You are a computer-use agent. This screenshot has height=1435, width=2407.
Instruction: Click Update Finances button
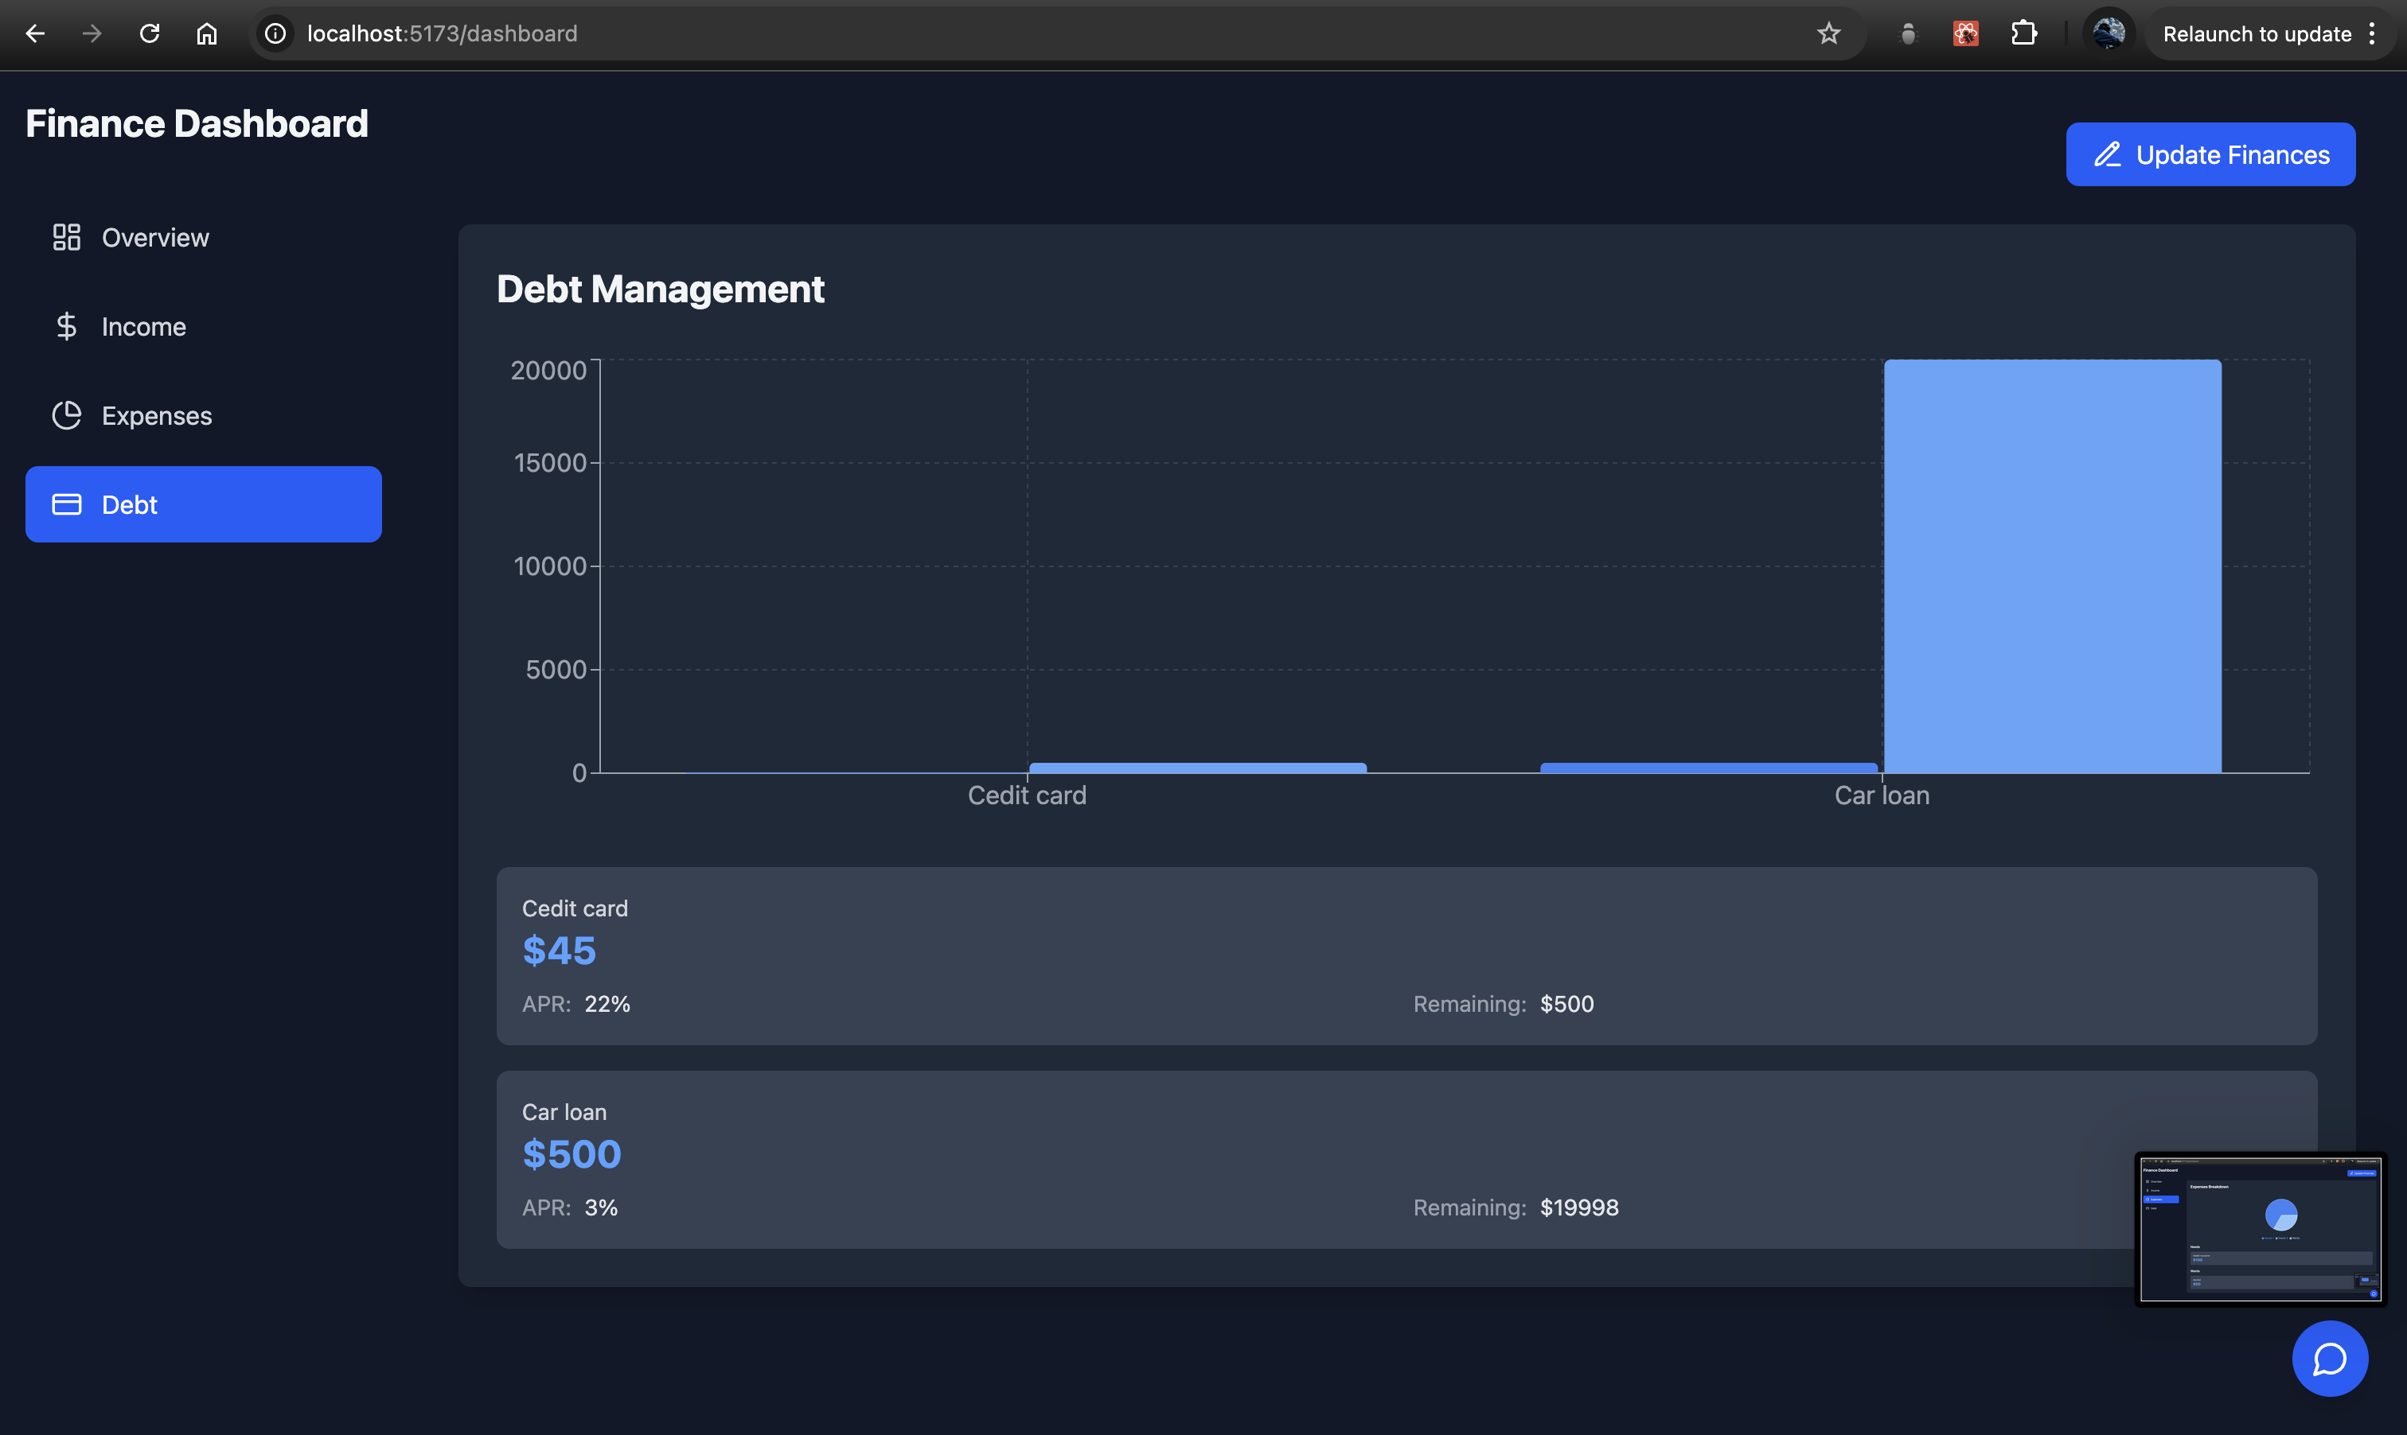(2210, 155)
